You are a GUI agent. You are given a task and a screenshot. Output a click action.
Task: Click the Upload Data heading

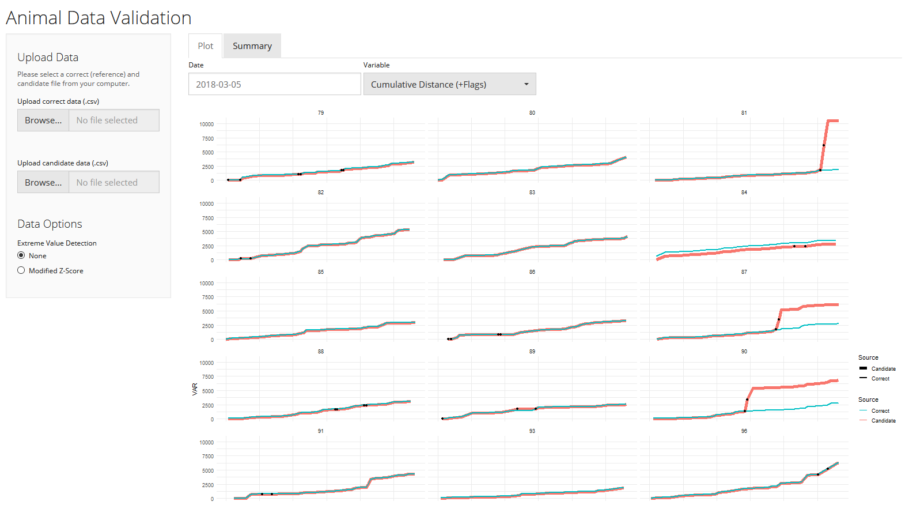[48, 57]
